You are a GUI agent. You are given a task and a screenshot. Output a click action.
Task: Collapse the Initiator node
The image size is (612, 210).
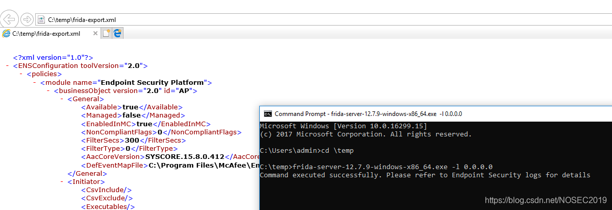[62, 182]
